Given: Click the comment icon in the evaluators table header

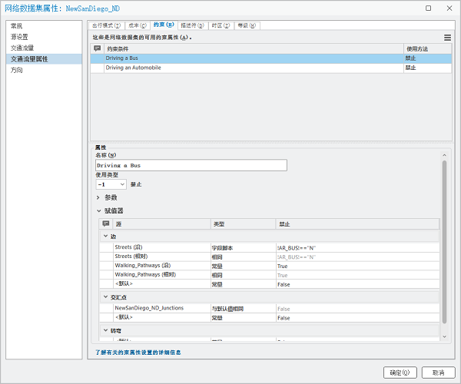Looking at the screenshot, I should click(106, 223).
